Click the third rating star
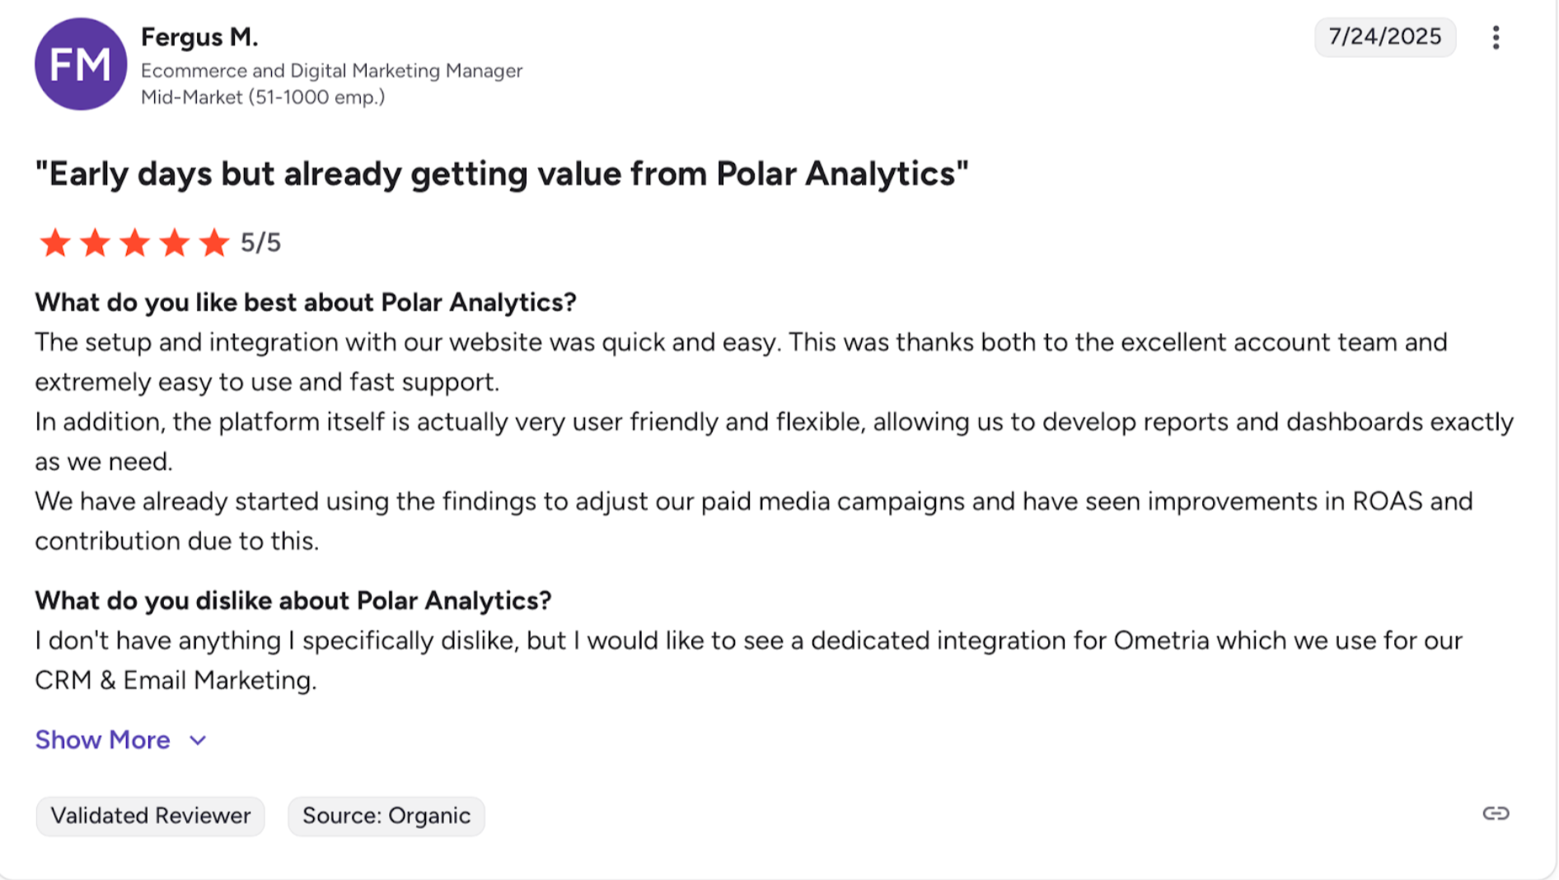The height and width of the screenshot is (880, 1559). (134, 243)
